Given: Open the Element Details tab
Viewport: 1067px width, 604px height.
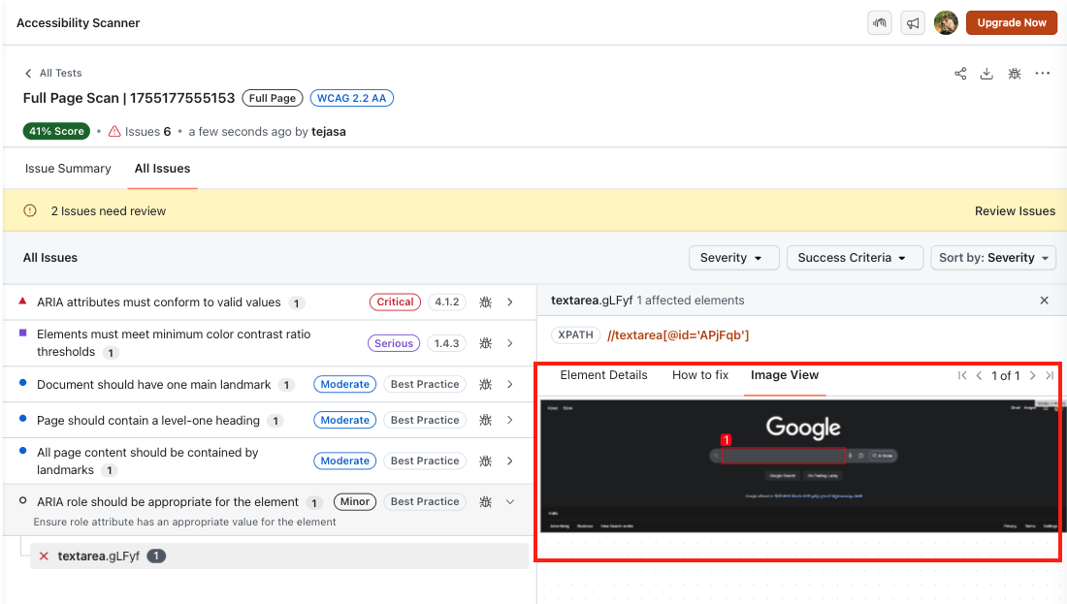Looking at the screenshot, I should (603, 375).
